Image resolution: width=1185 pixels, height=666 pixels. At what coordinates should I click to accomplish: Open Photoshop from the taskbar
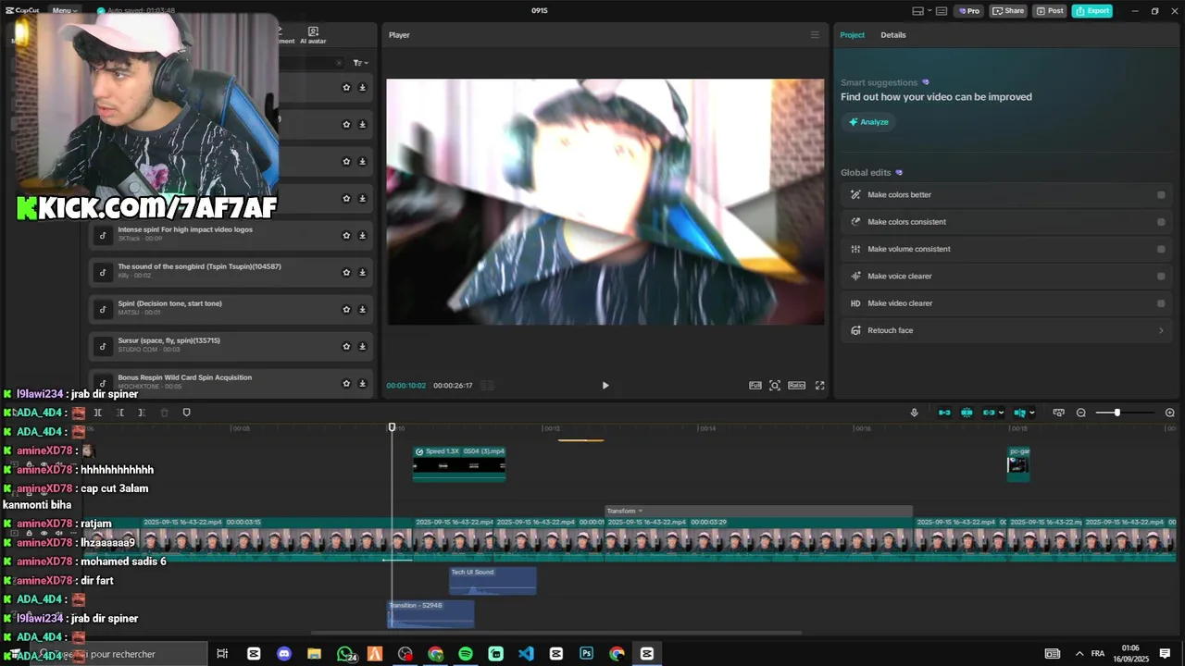click(x=586, y=654)
